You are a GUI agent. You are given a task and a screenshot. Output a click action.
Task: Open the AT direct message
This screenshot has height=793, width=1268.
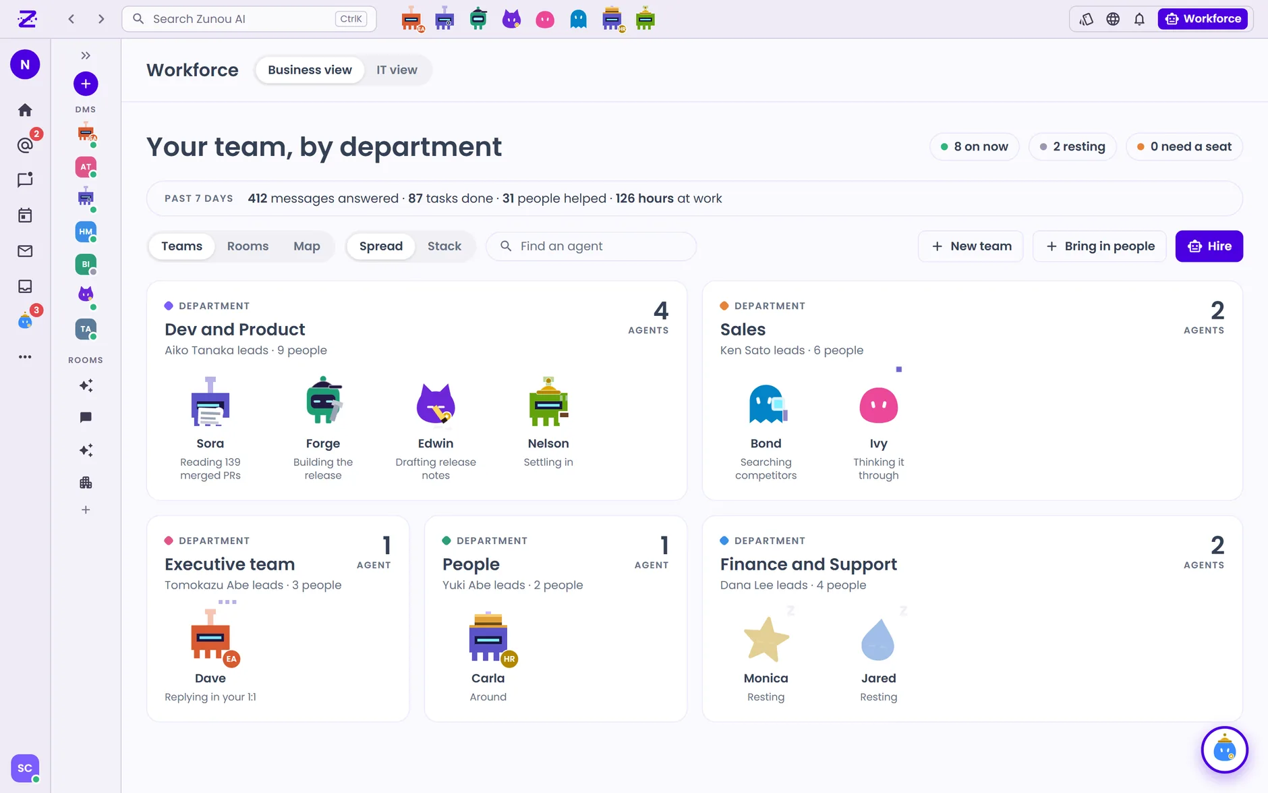point(86,167)
